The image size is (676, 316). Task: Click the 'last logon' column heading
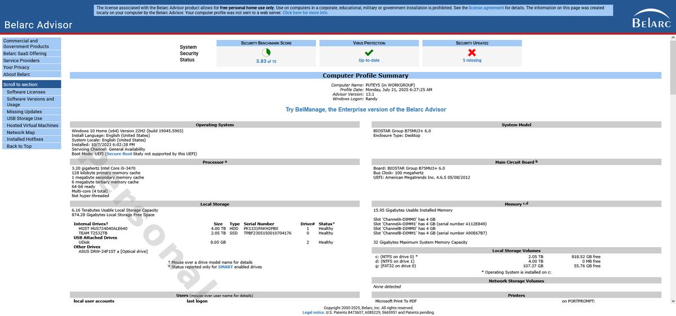pyautogui.click(x=197, y=301)
